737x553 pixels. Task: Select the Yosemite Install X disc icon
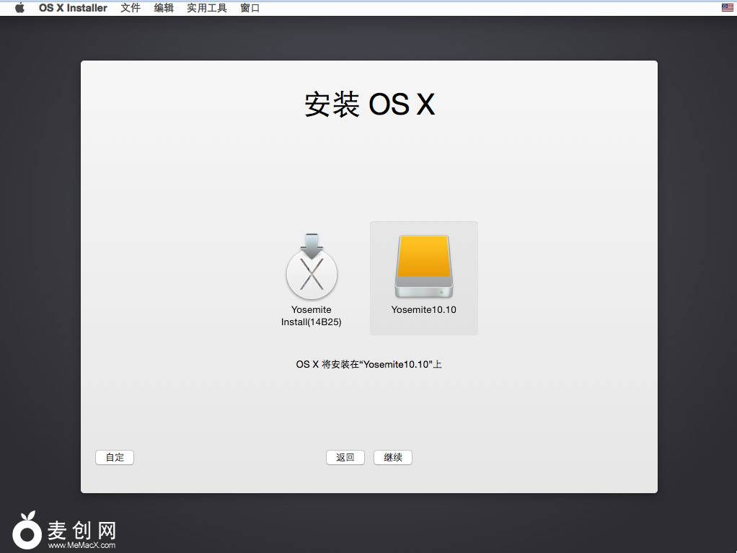coord(312,275)
